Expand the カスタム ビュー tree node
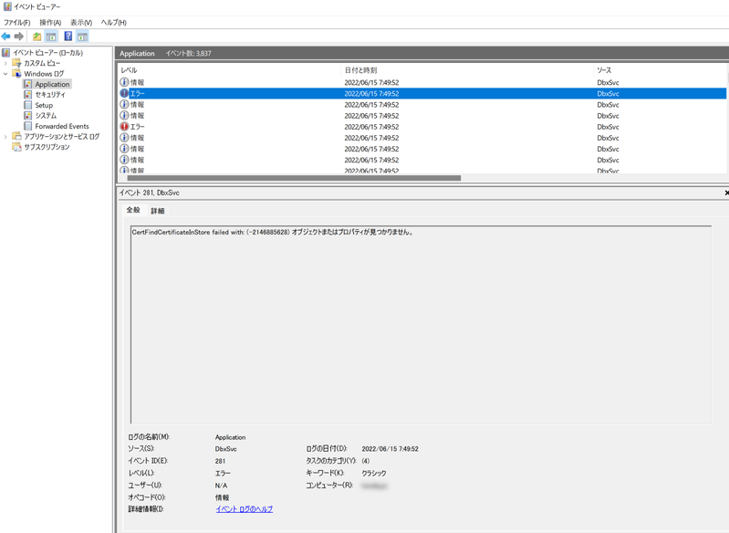Viewport: 729px width, 533px height. (x=5, y=64)
